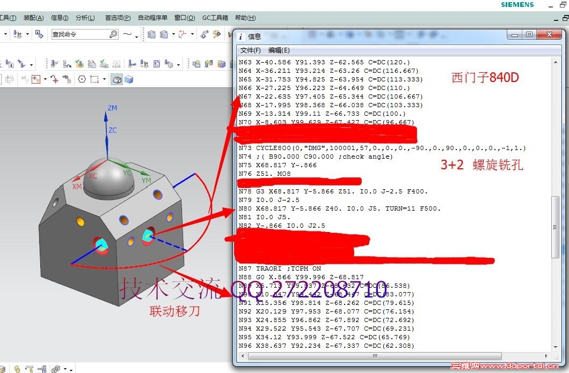Click the create geometry icon
The height and width of the screenshot is (373, 569).
[x=221, y=64]
